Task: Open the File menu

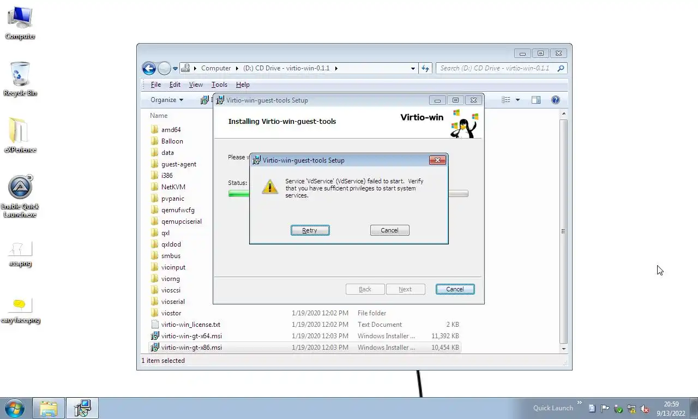Action: pos(156,85)
